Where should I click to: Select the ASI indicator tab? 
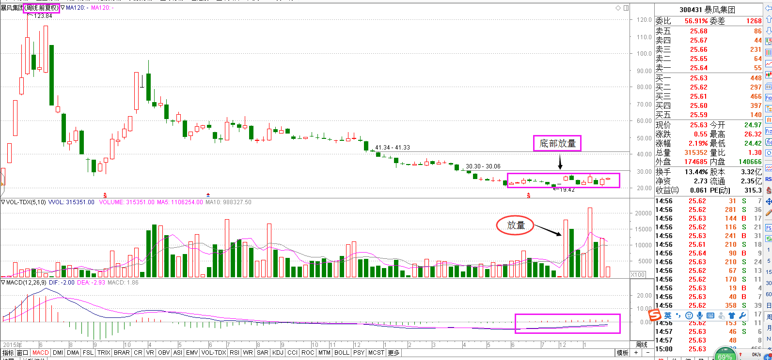178,353
